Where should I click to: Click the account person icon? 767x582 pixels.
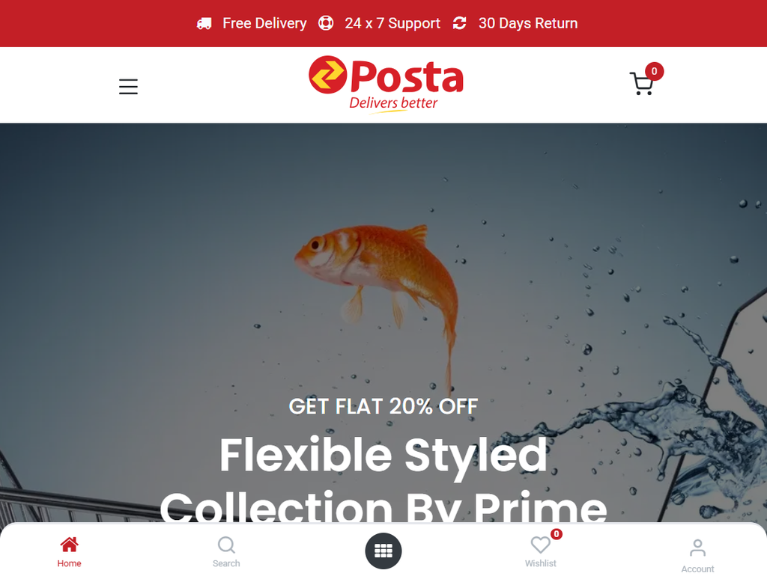tap(697, 548)
